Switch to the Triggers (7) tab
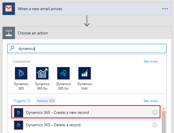174x133 pixels. (x=22, y=101)
